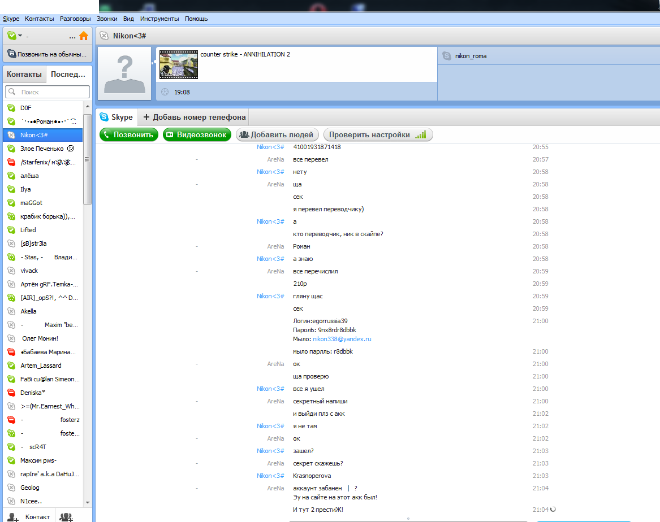Open the Контакты menu
This screenshot has width=660, height=522.
click(x=39, y=19)
